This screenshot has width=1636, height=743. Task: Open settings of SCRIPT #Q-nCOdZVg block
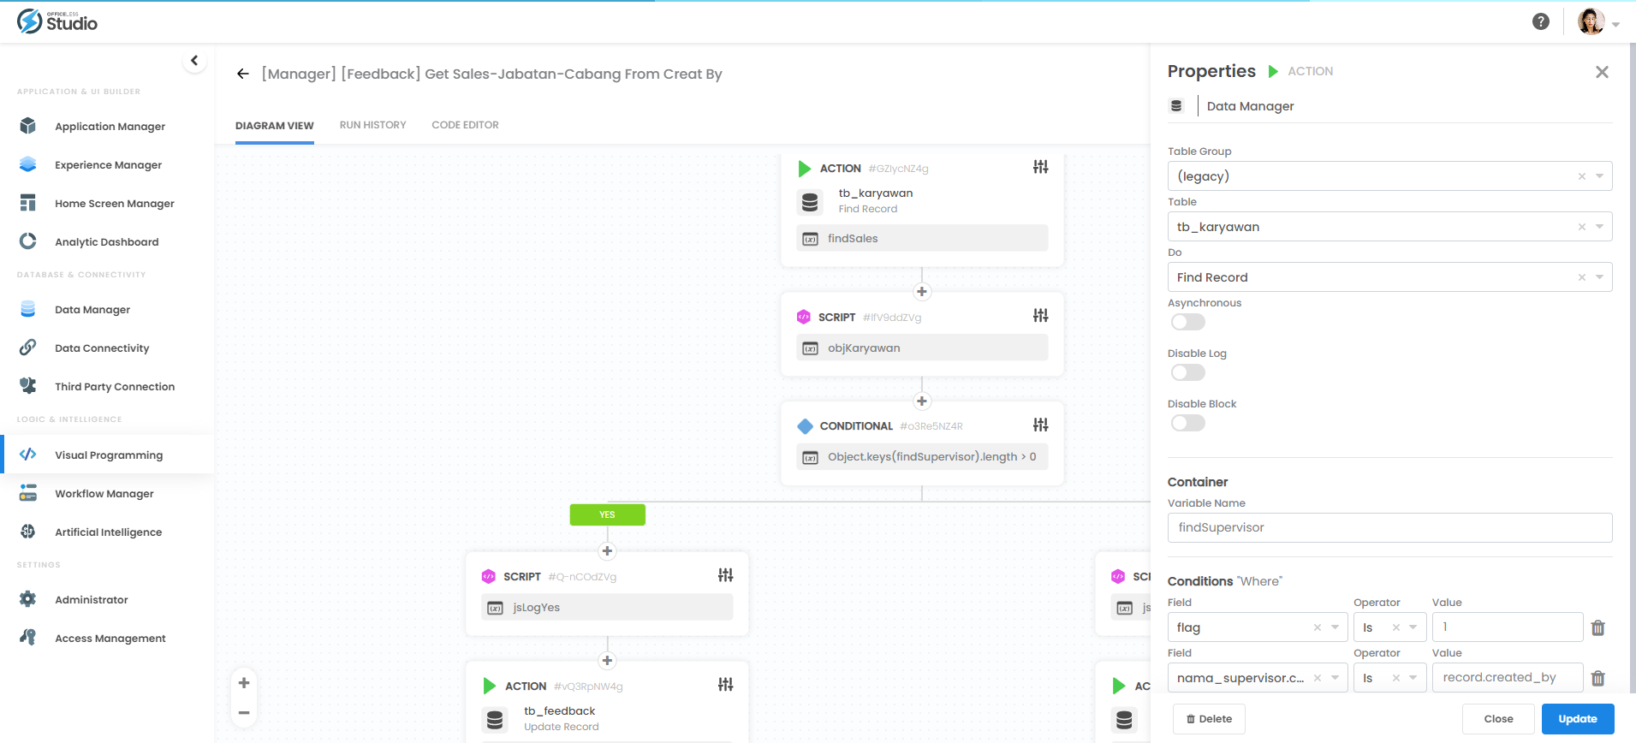(x=725, y=575)
